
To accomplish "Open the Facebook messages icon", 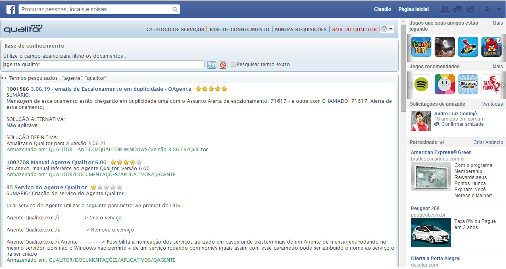I will [458, 9].
